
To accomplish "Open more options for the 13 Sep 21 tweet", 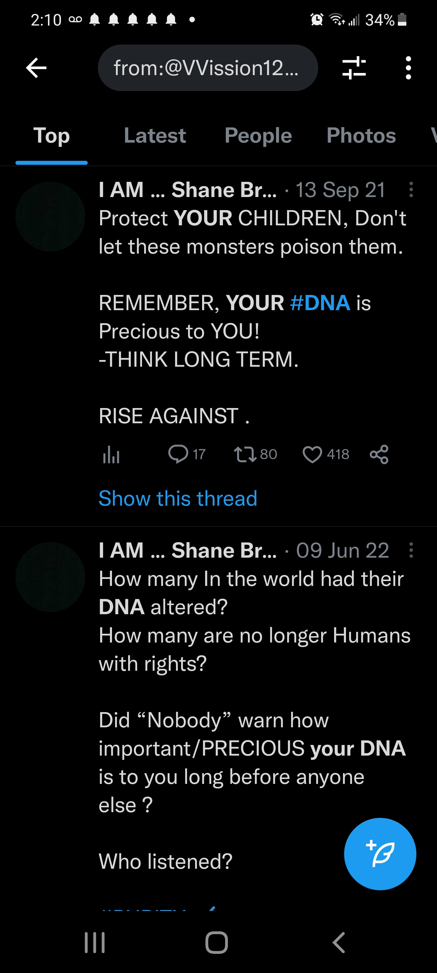I will [411, 190].
